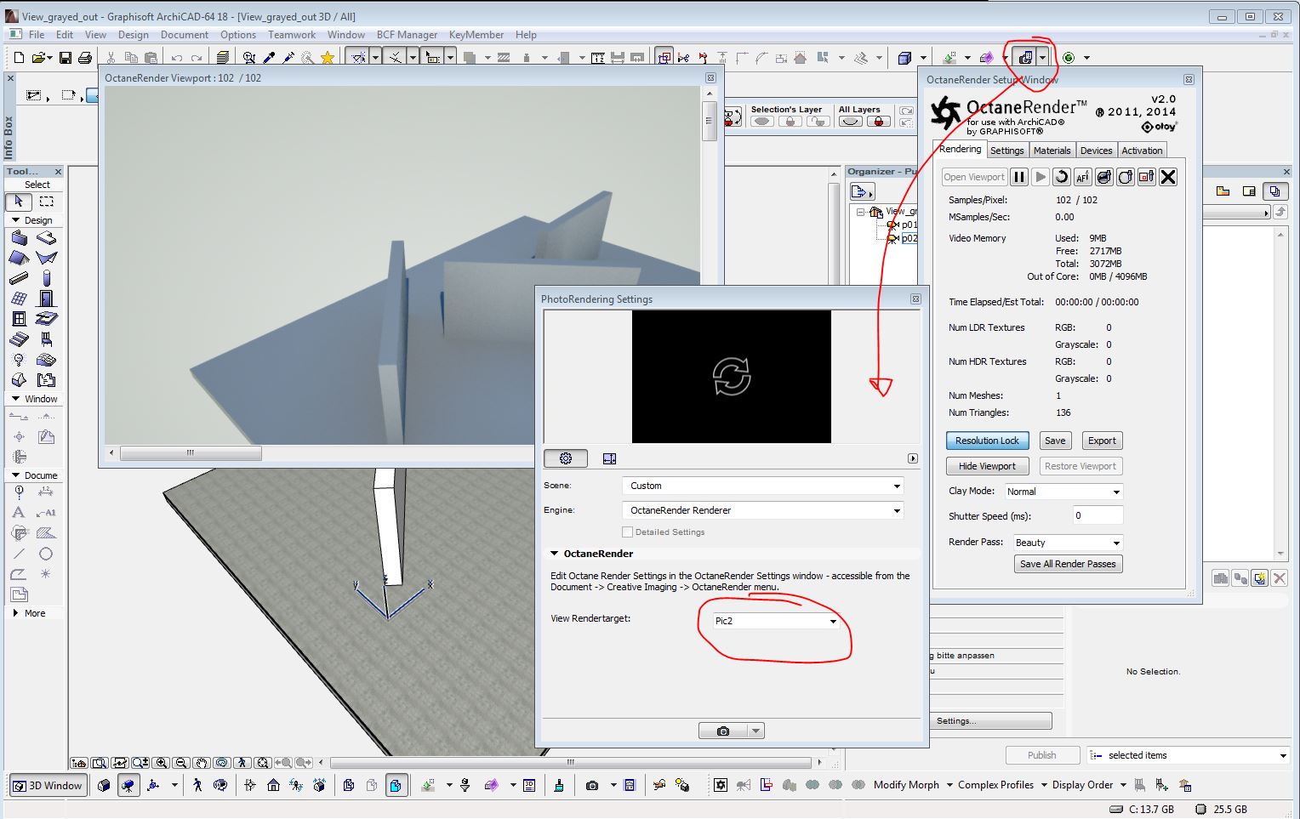Screen dimensions: 1300x819
Task: Toggle Selection's Layer lock icon
Action: (x=790, y=122)
